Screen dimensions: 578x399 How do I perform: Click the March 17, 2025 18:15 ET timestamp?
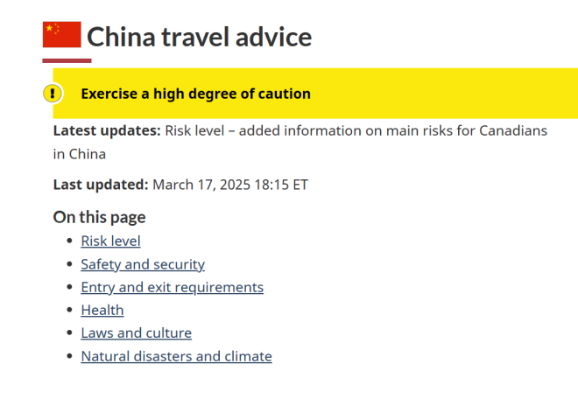230,185
